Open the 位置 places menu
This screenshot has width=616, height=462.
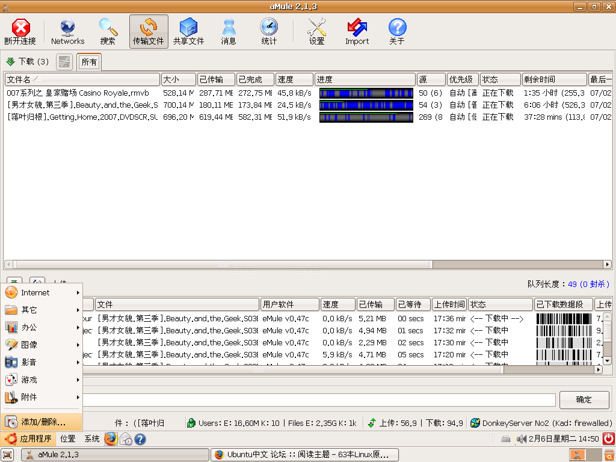click(x=67, y=439)
